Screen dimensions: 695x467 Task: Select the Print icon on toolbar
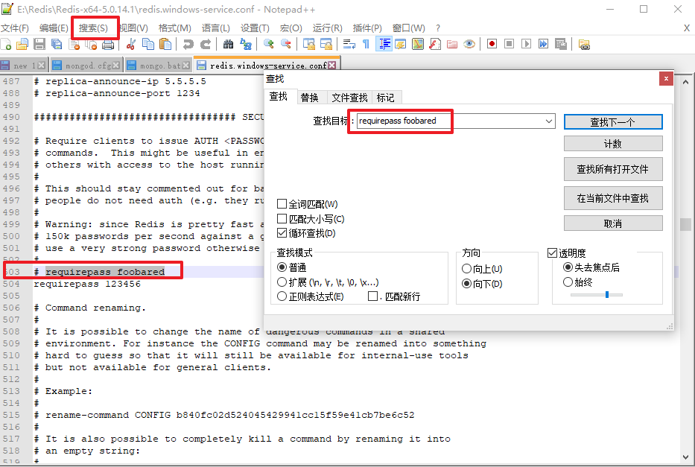109,45
